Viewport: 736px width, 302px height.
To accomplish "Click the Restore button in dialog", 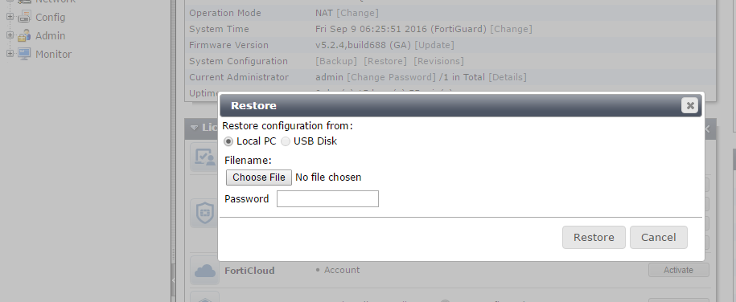I will click(594, 237).
